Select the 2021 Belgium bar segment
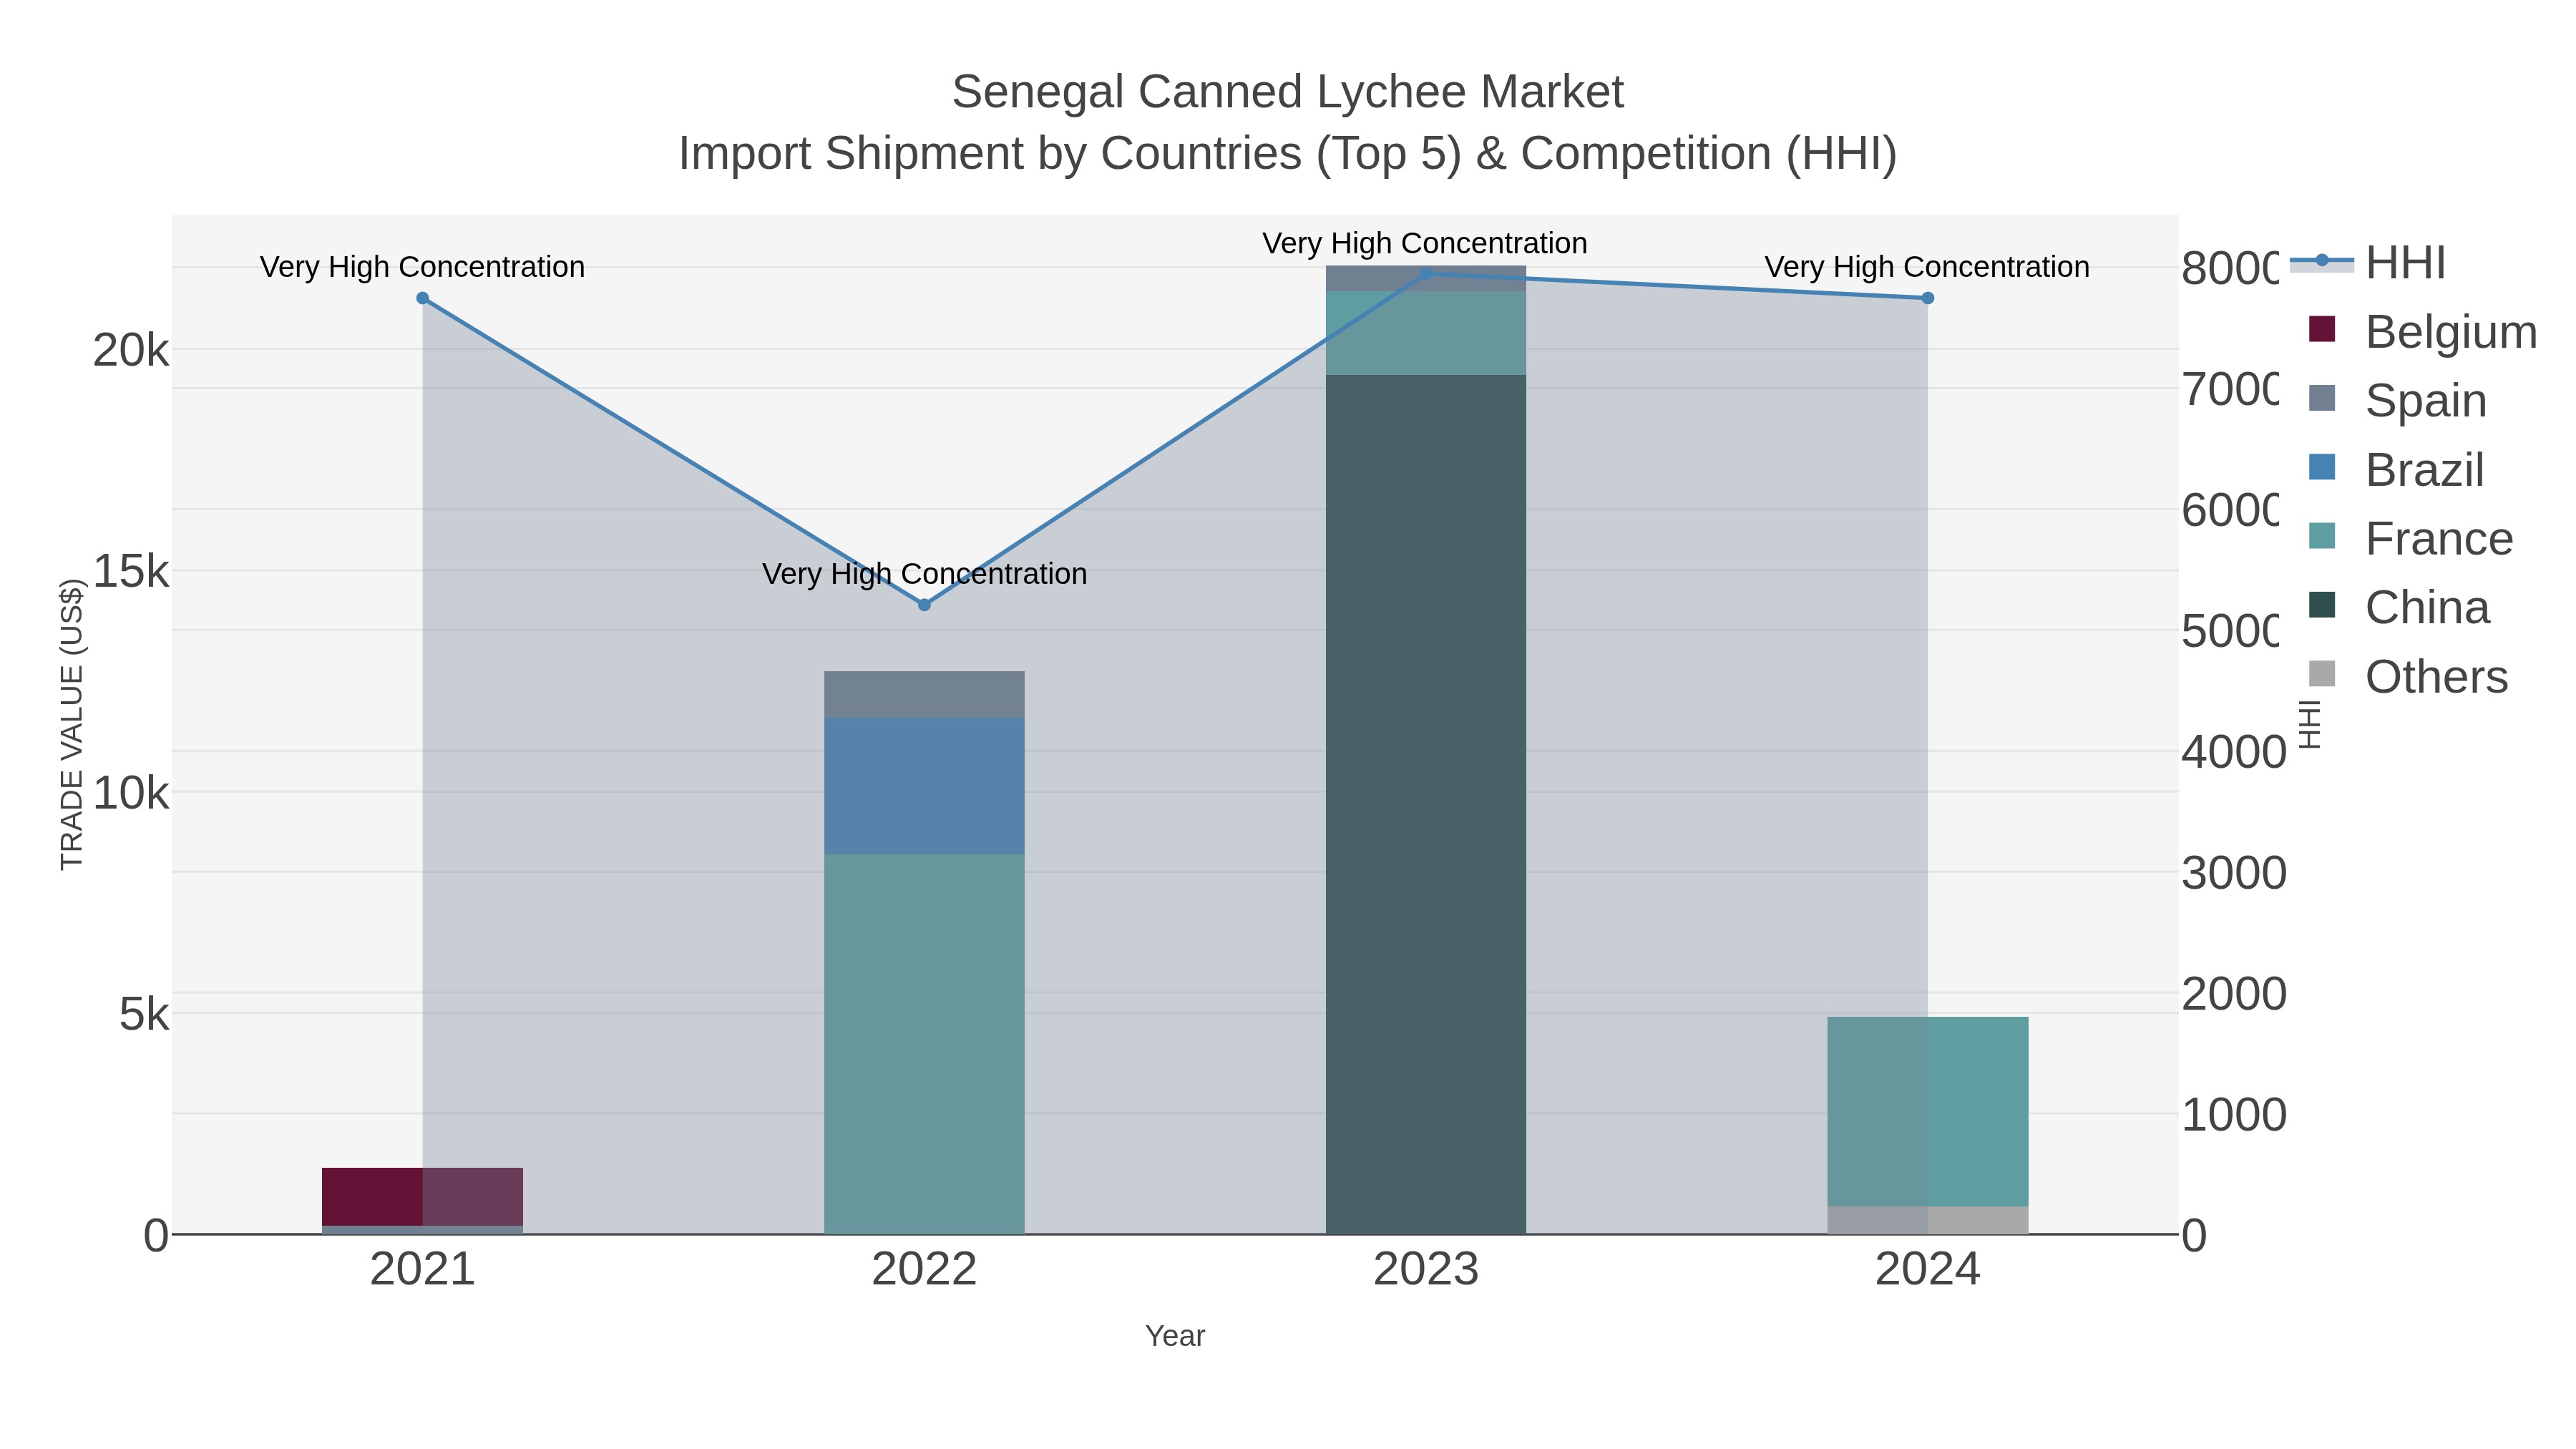Viewport: 2576px width, 1449px height. click(x=422, y=1196)
